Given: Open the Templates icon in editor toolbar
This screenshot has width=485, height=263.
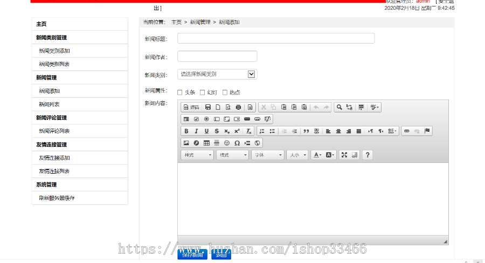Looking at the screenshot, I should pyautogui.click(x=250, y=107).
